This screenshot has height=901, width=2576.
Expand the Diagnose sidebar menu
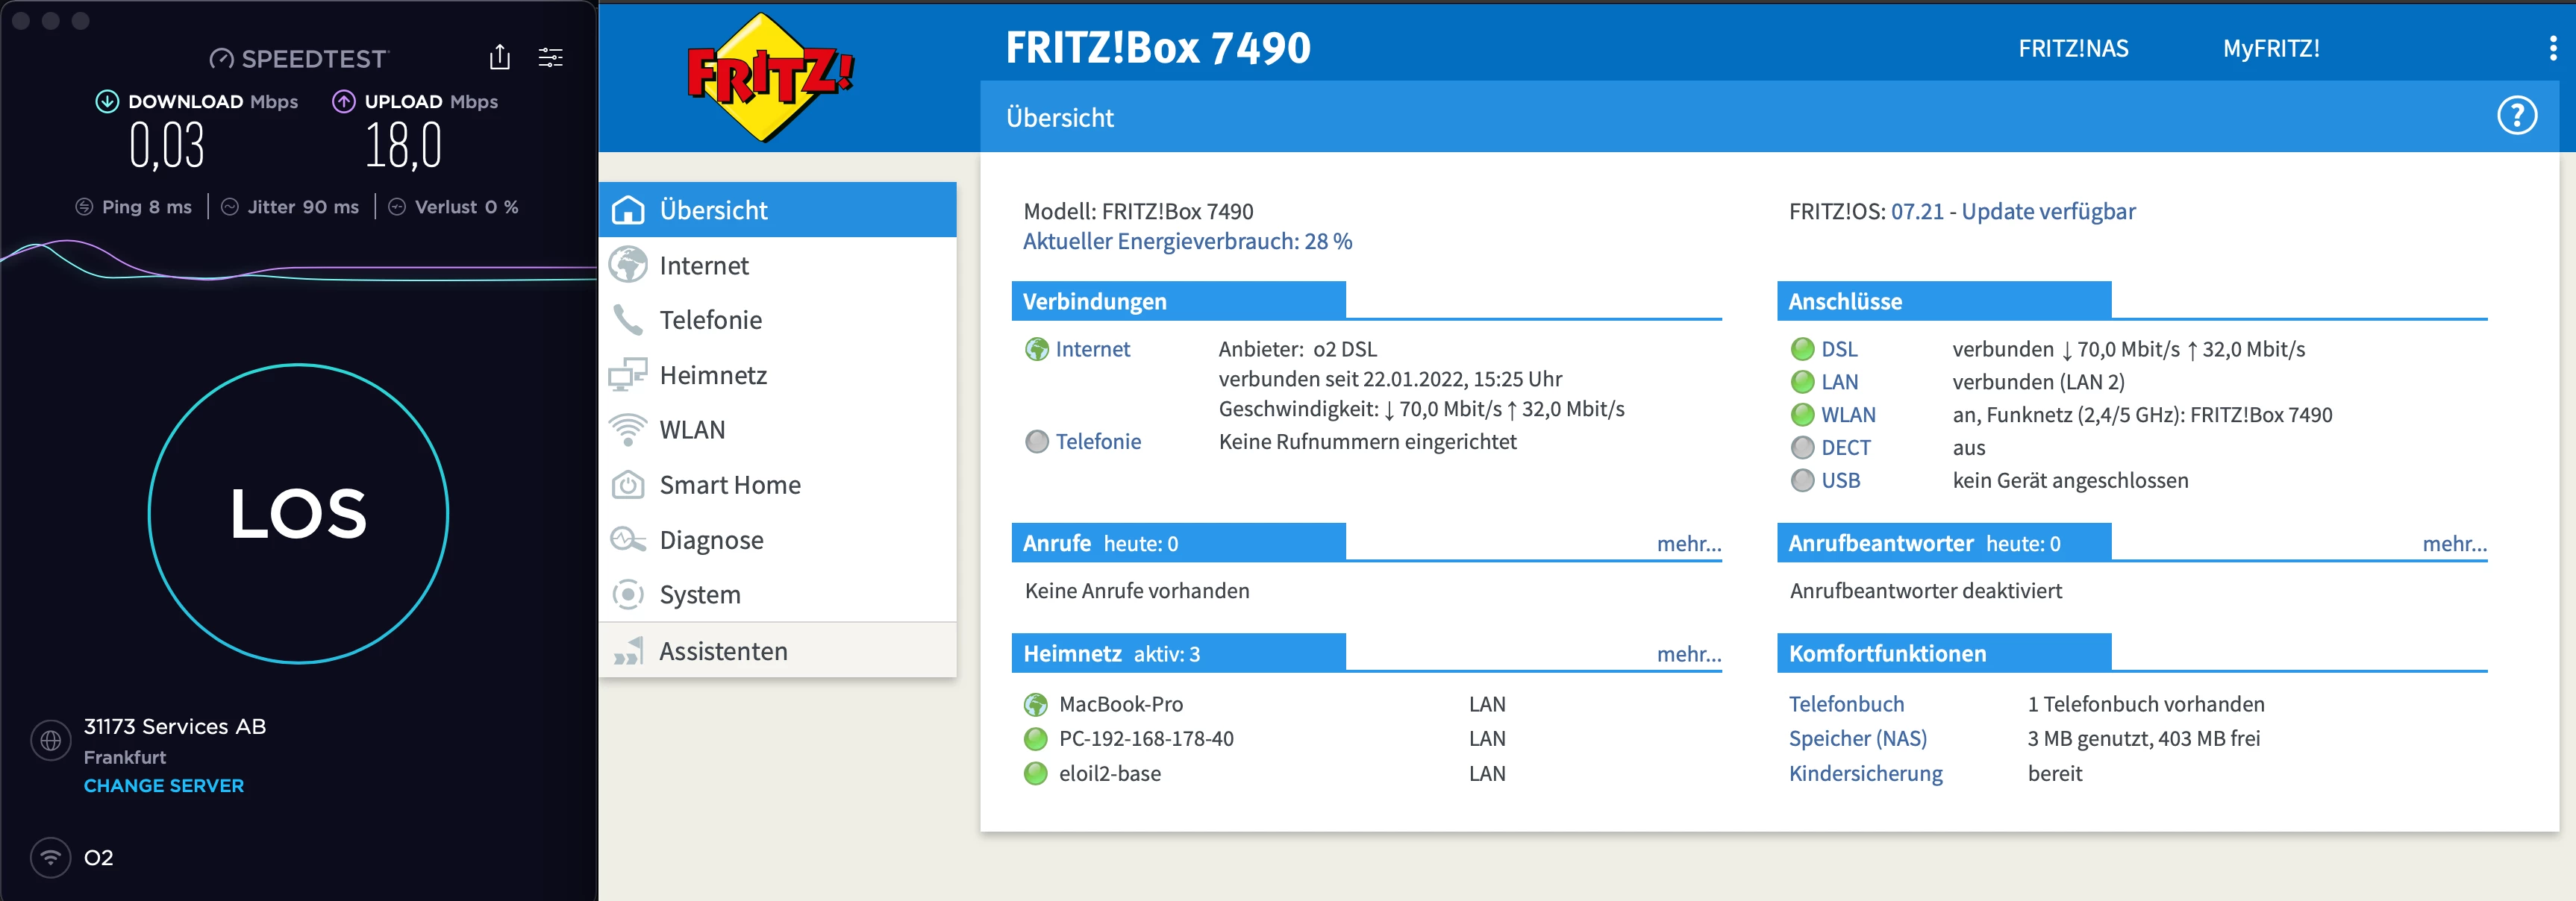pyautogui.click(x=711, y=540)
